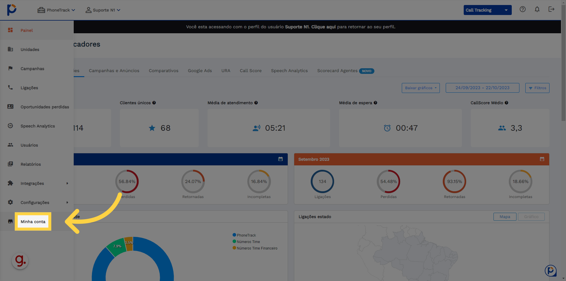
Task: Click the Usuários people icon
Action: point(10,145)
